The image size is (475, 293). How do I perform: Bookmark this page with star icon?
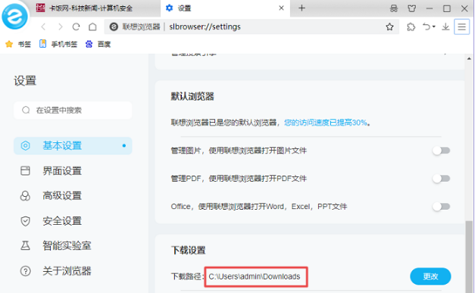coord(389,27)
